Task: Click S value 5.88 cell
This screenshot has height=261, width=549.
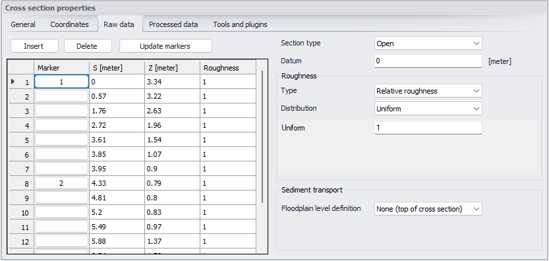Action: click(117, 241)
